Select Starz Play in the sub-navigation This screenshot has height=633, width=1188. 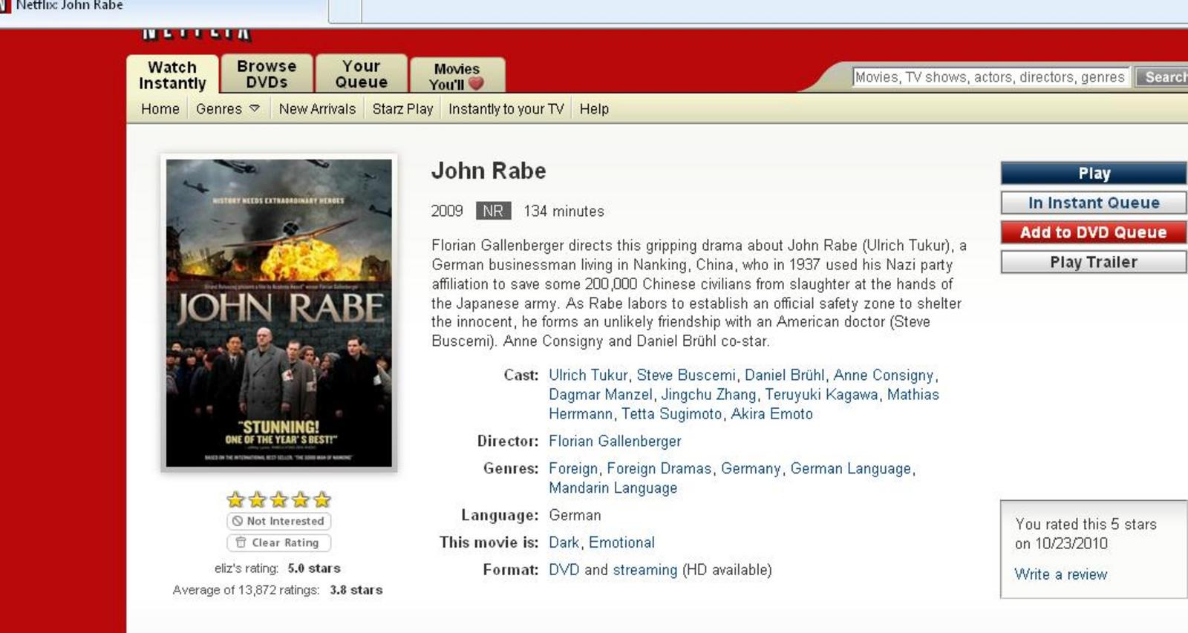[402, 109]
